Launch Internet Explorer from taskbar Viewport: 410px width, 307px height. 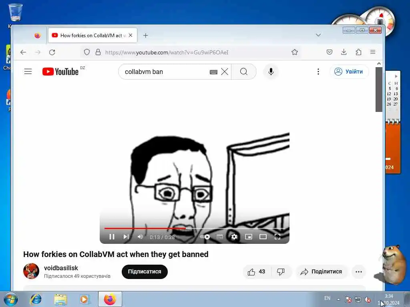point(36,299)
